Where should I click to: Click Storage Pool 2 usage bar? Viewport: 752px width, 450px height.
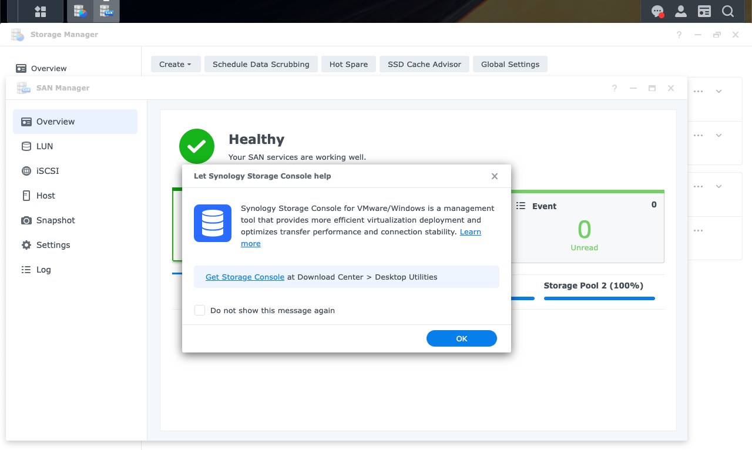tap(599, 298)
